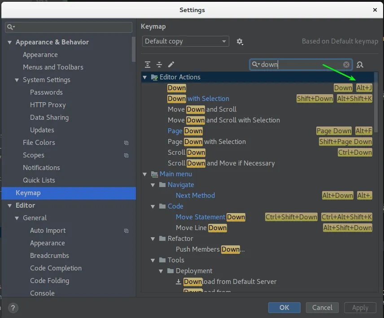Click the Refactor folder icon
The width and height of the screenshot is (384, 318).
coord(162,239)
